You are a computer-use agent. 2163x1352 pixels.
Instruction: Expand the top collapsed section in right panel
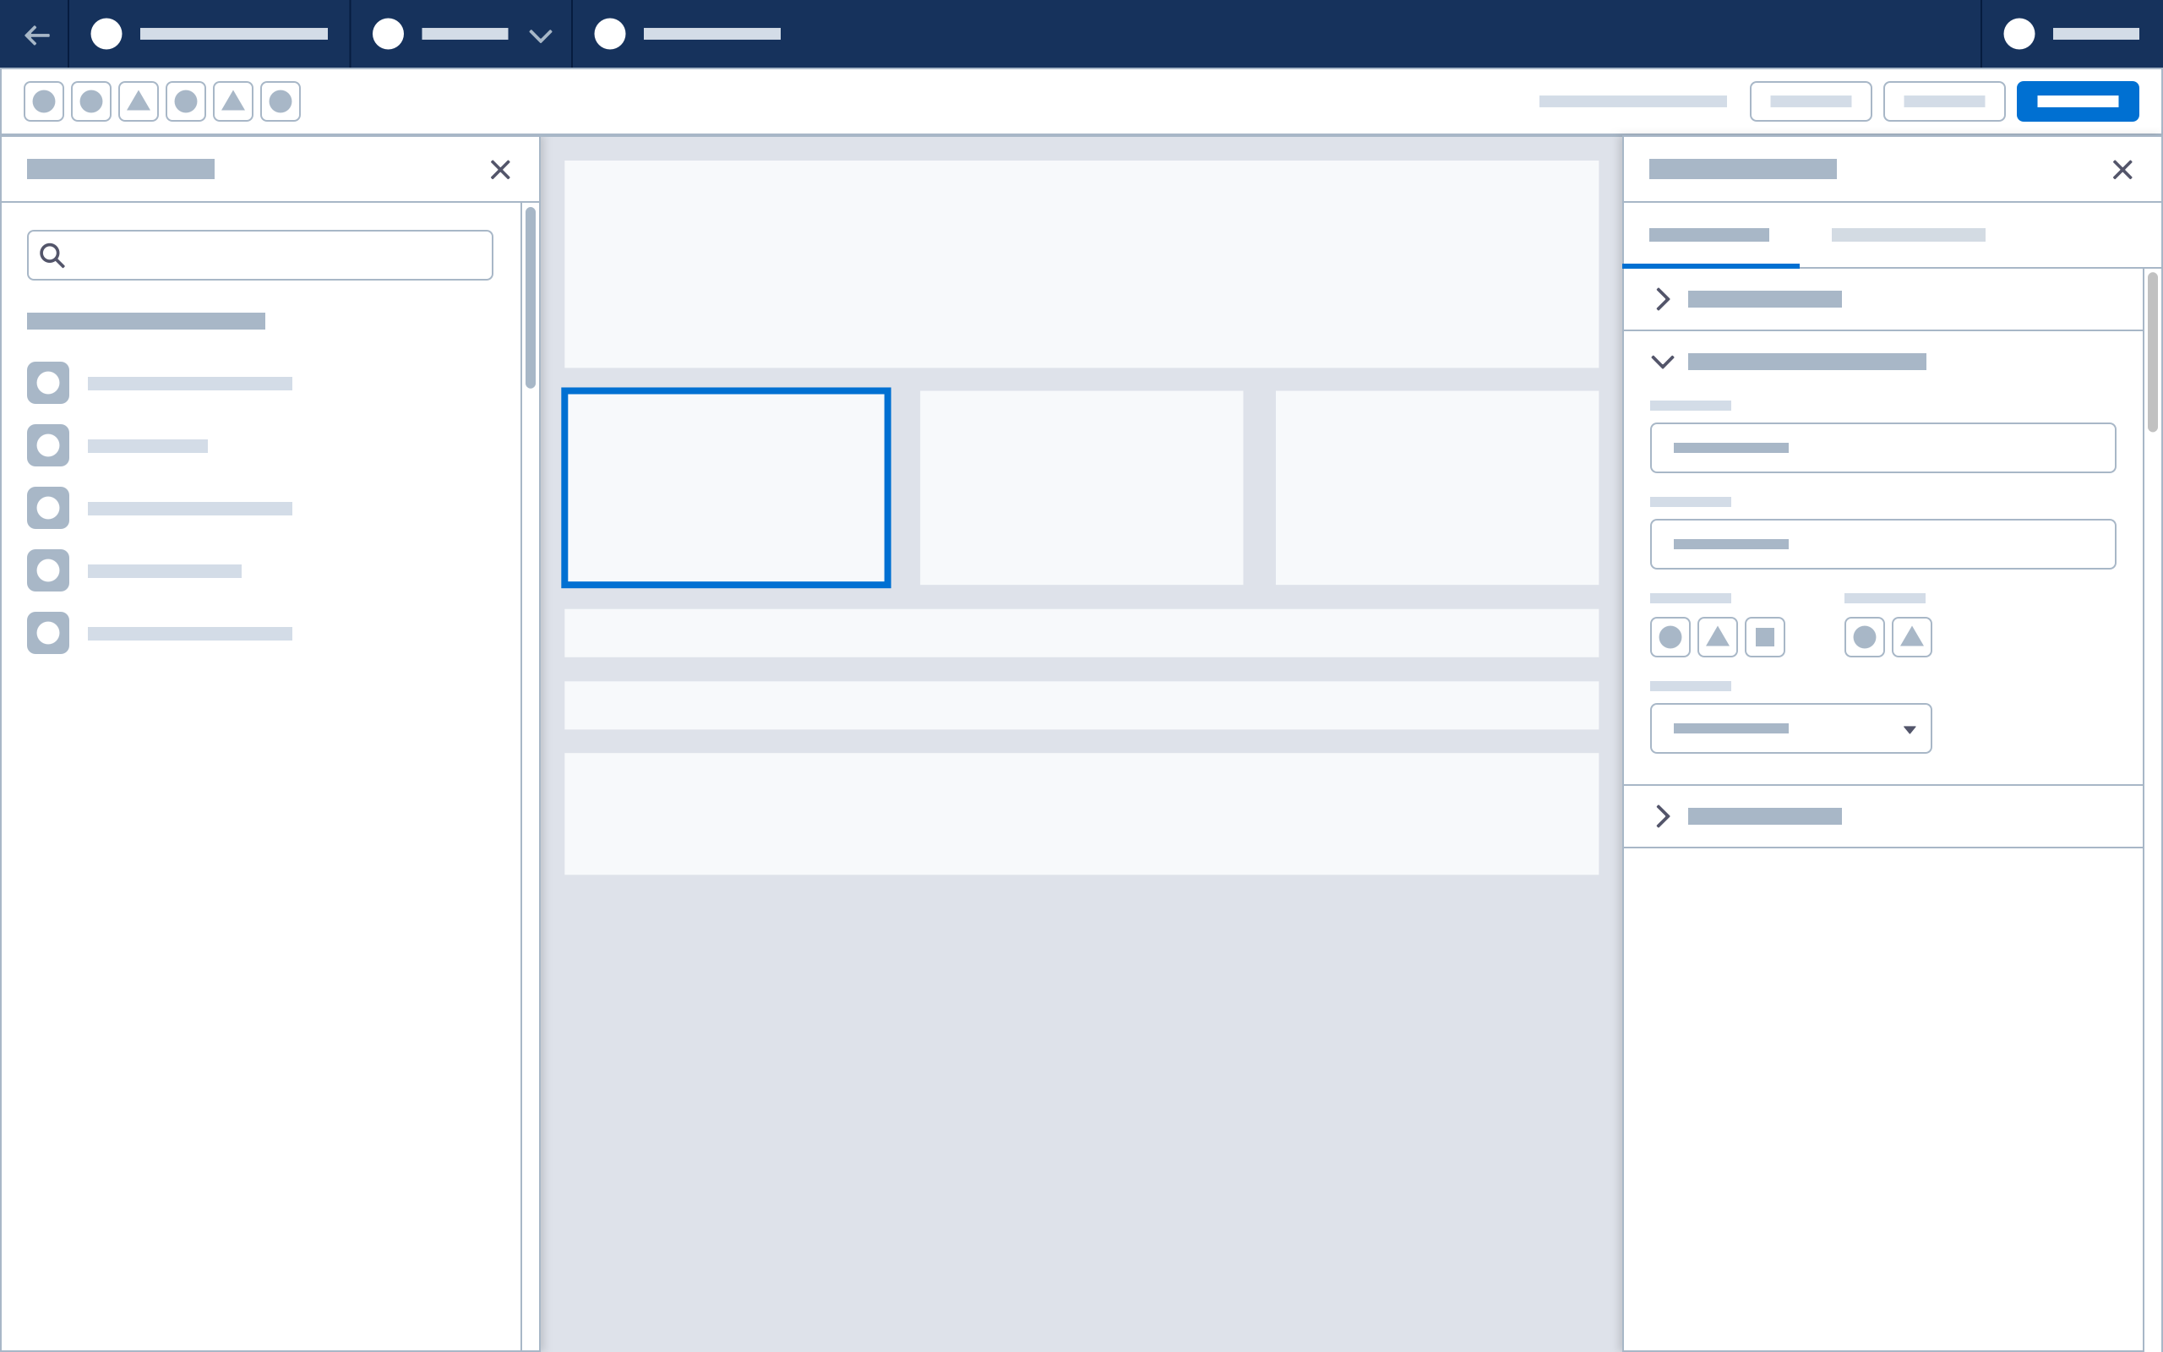[1663, 298]
